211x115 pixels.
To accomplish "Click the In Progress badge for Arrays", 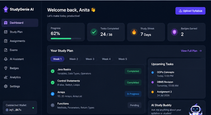I will (133, 94).
